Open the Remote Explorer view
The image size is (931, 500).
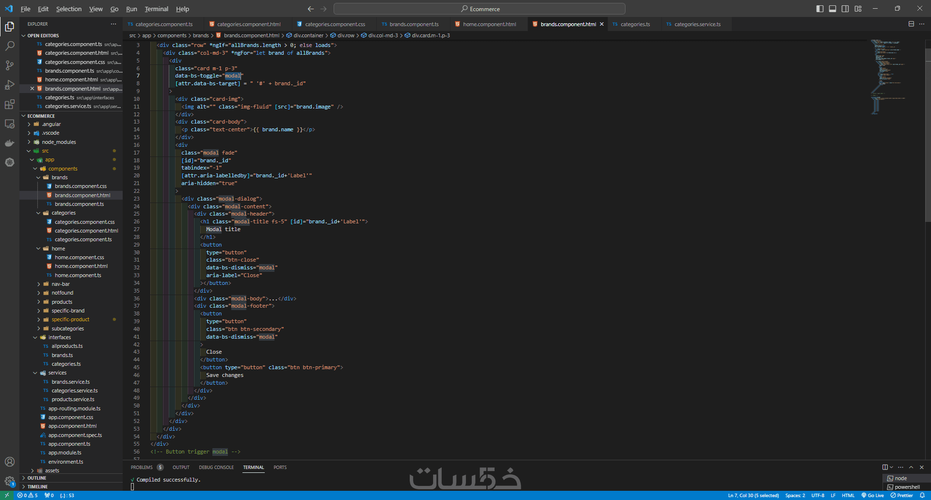(9, 124)
